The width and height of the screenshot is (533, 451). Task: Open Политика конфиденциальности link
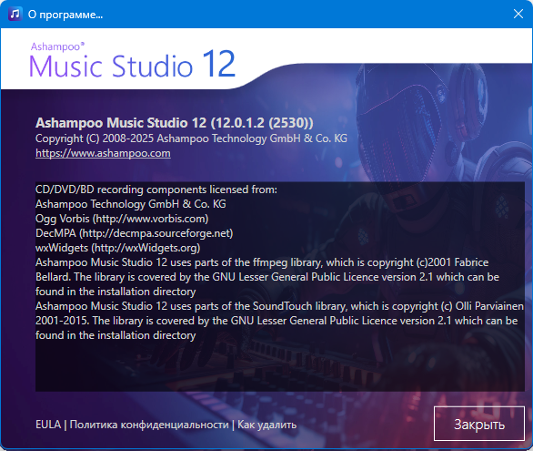click(x=149, y=425)
